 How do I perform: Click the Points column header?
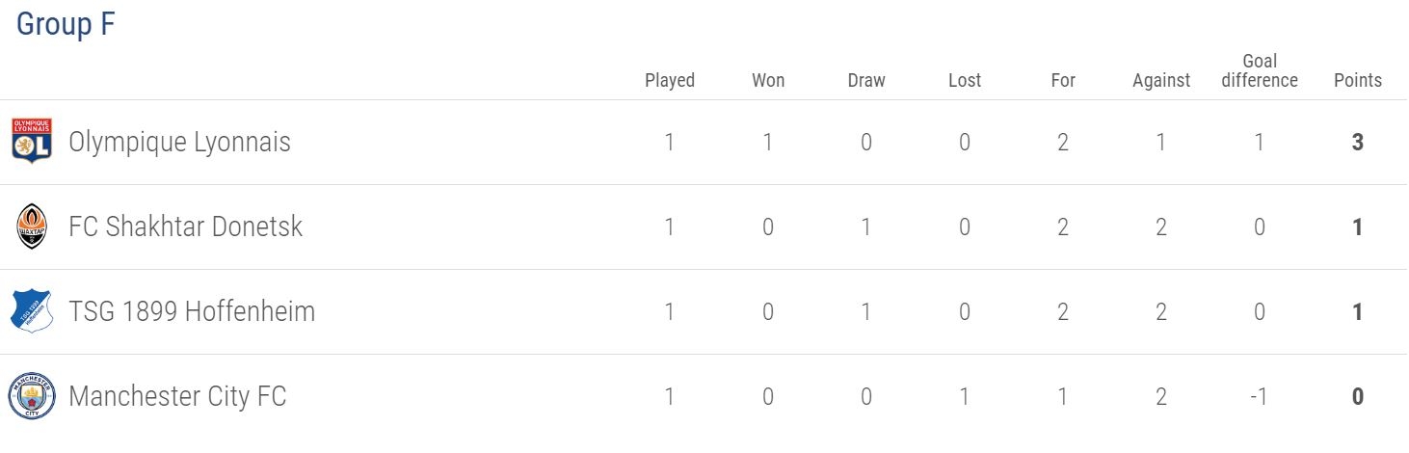[x=1358, y=80]
